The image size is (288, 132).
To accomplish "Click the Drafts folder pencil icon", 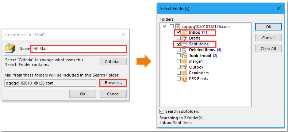I will pos(184,38).
